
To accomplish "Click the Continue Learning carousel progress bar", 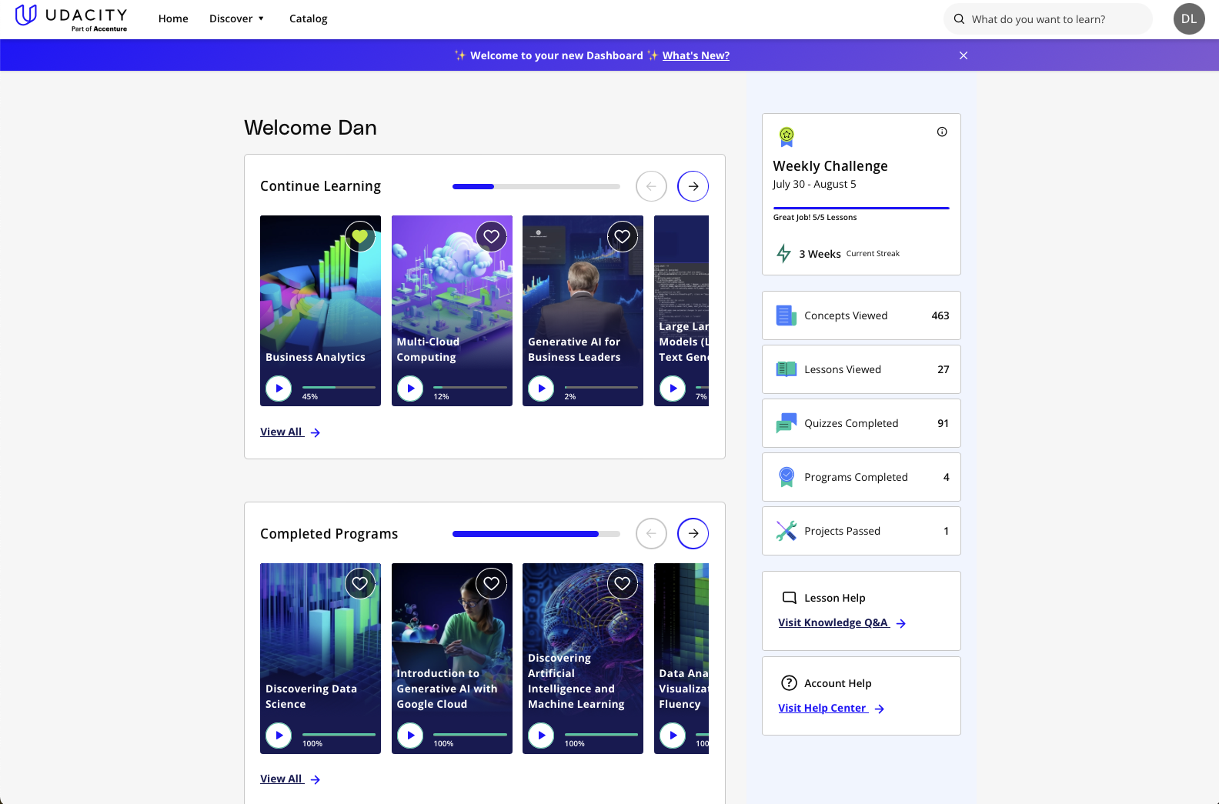I will [x=536, y=186].
